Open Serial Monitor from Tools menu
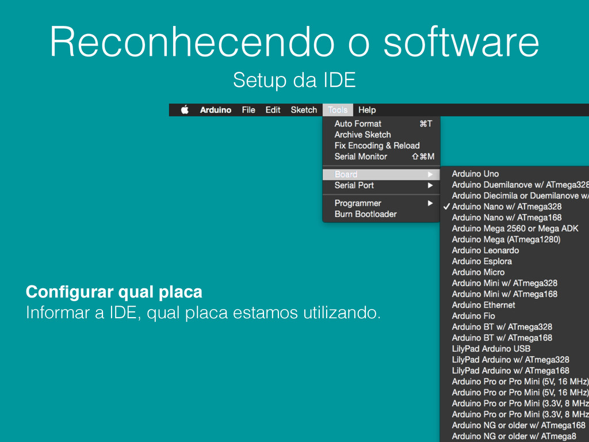Screen dimensions: 589x442 [381, 157]
